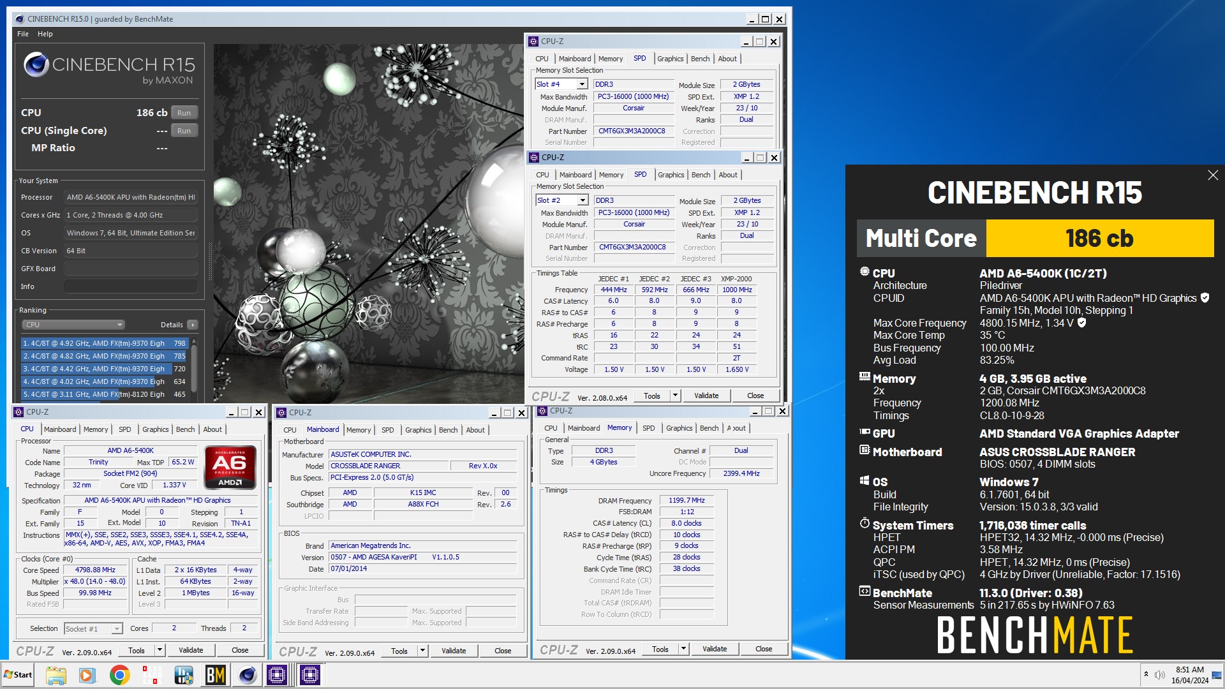Image resolution: width=1225 pixels, height=689 pixels.
Task: Click the BenchMate version row icon
Action: coord(865,591)
